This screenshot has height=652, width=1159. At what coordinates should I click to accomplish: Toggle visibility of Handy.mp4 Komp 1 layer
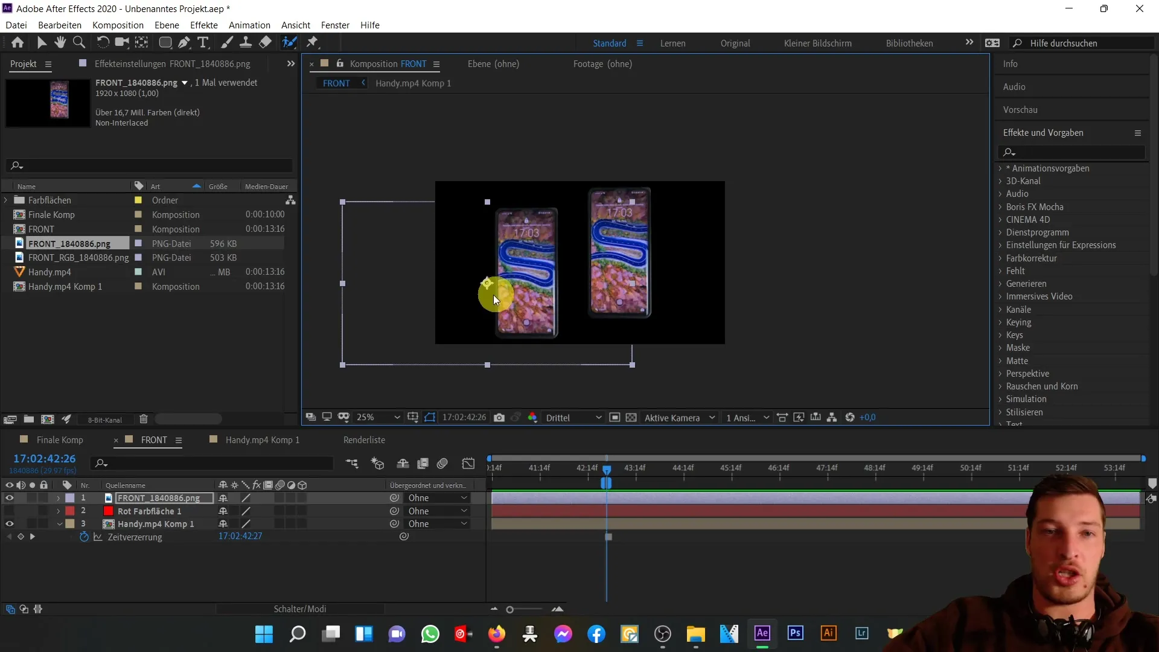coord(9,524)
